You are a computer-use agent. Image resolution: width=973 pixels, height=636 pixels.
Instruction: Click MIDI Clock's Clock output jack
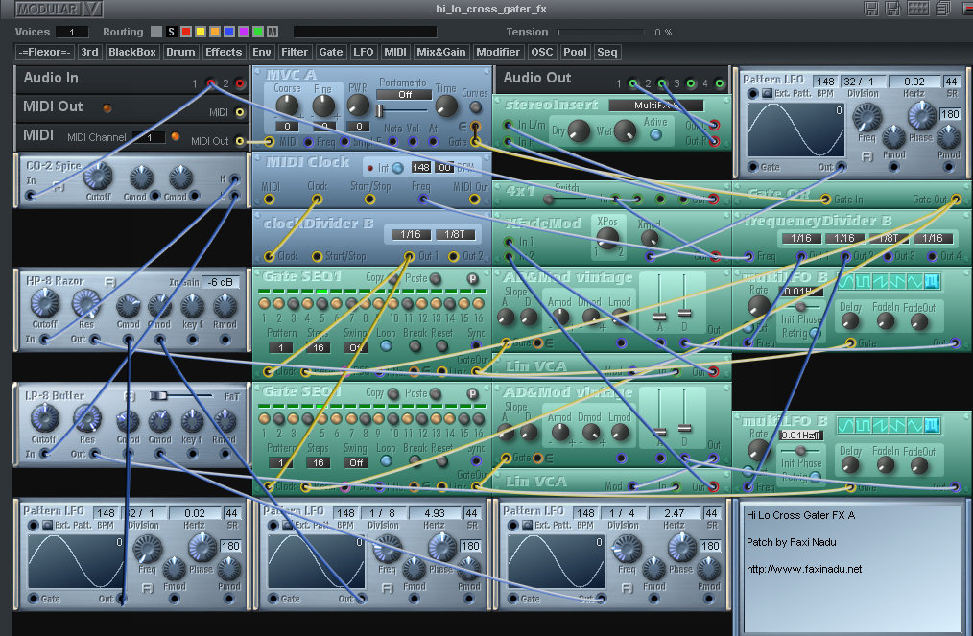pyautogui.click(x=317, y=200)
